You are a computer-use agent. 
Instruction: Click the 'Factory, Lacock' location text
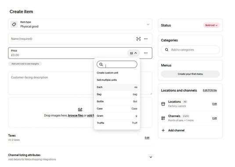click(177, 106)
